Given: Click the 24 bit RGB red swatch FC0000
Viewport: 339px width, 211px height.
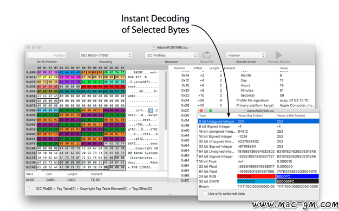Looking at the screenshot, I should 256,176.
